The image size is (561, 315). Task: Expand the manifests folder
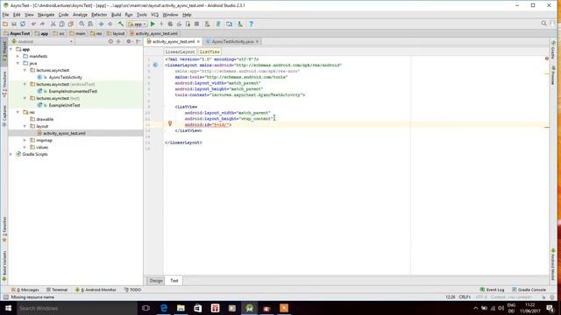18,56
